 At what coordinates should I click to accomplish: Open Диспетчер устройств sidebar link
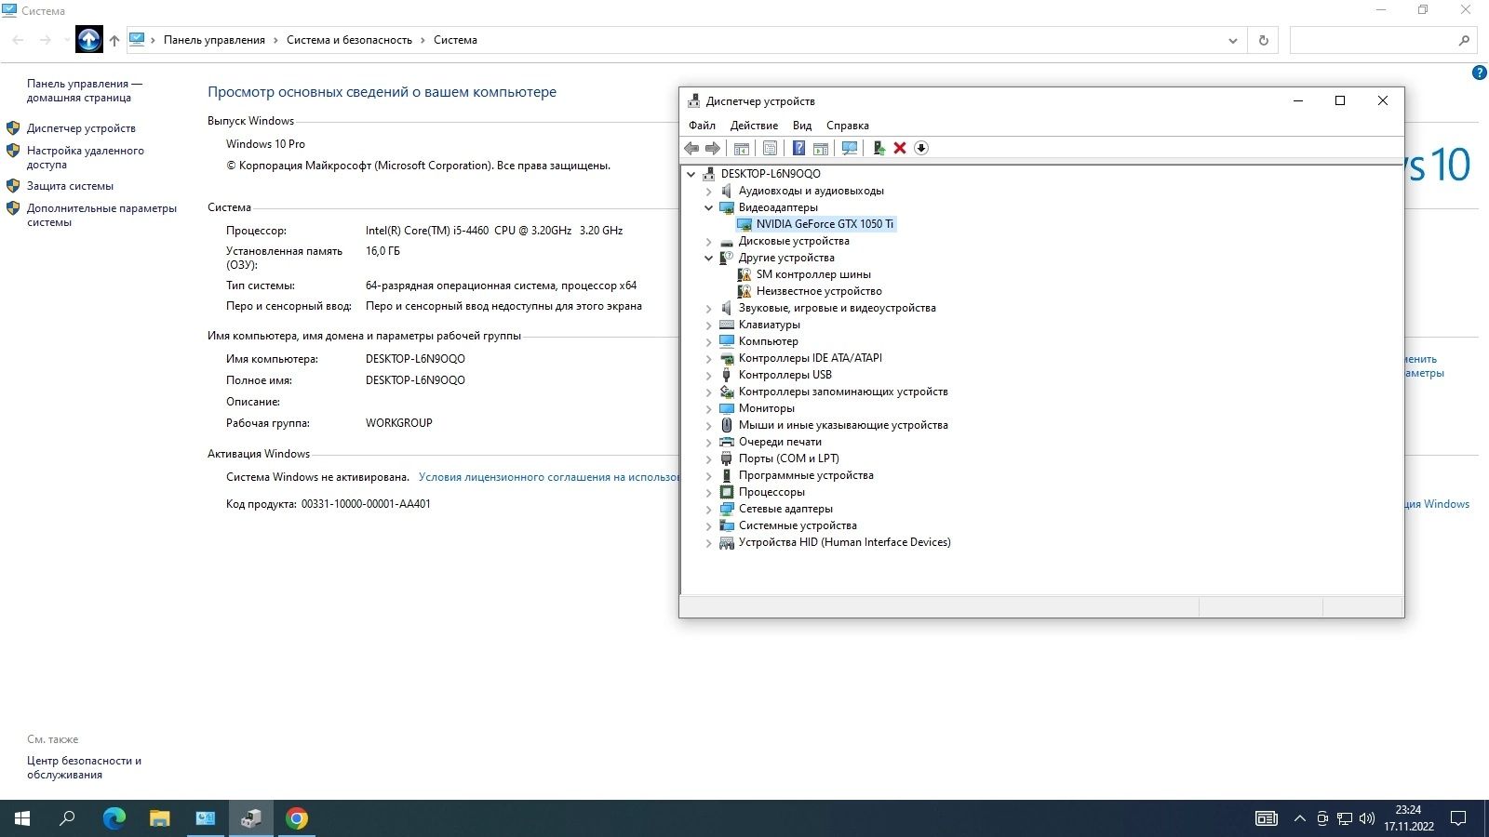click(x=81, y=128)
